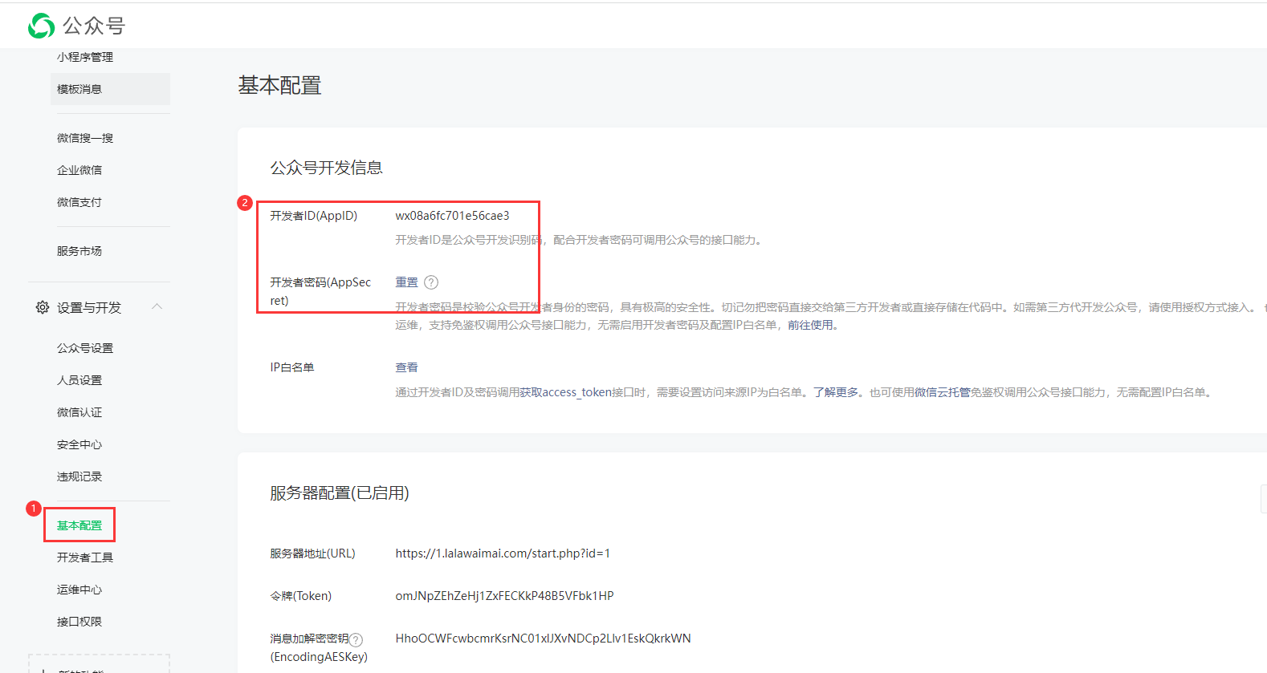This screenshot has width=1267, height=673.
Task: Click 查看 for the IP白名单
Action: click(406, 367)
